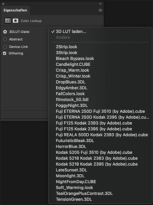The height and width of the screenshot is (205, 153).
Task: Switch to the Eigenschaften tab
Action: 15,10
